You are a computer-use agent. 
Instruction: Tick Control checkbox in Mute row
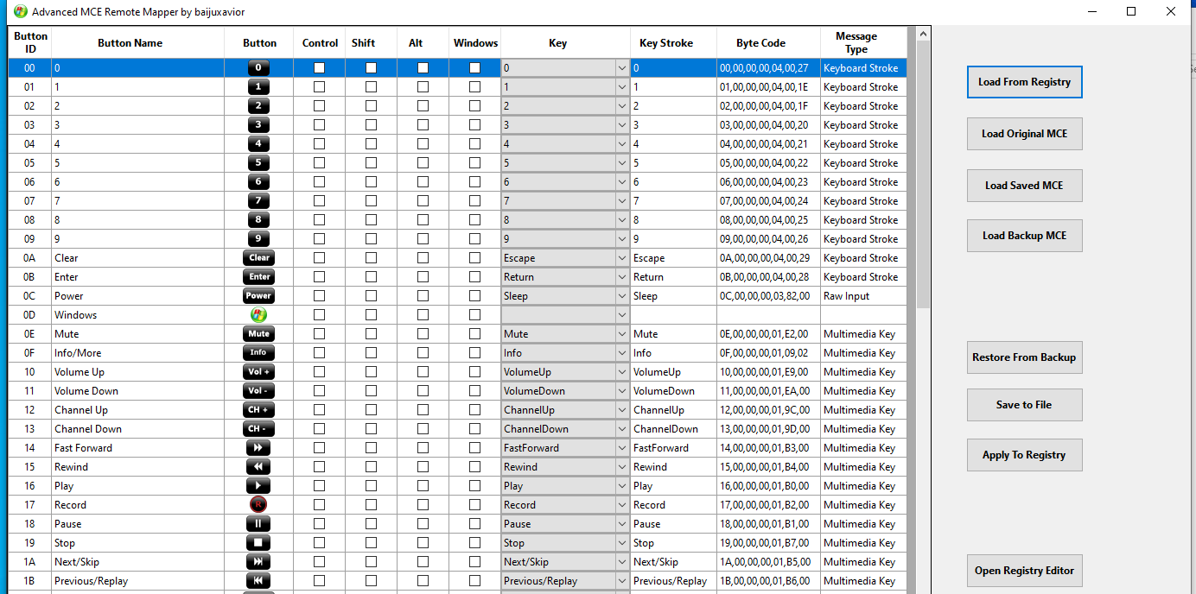coord(319,333)
